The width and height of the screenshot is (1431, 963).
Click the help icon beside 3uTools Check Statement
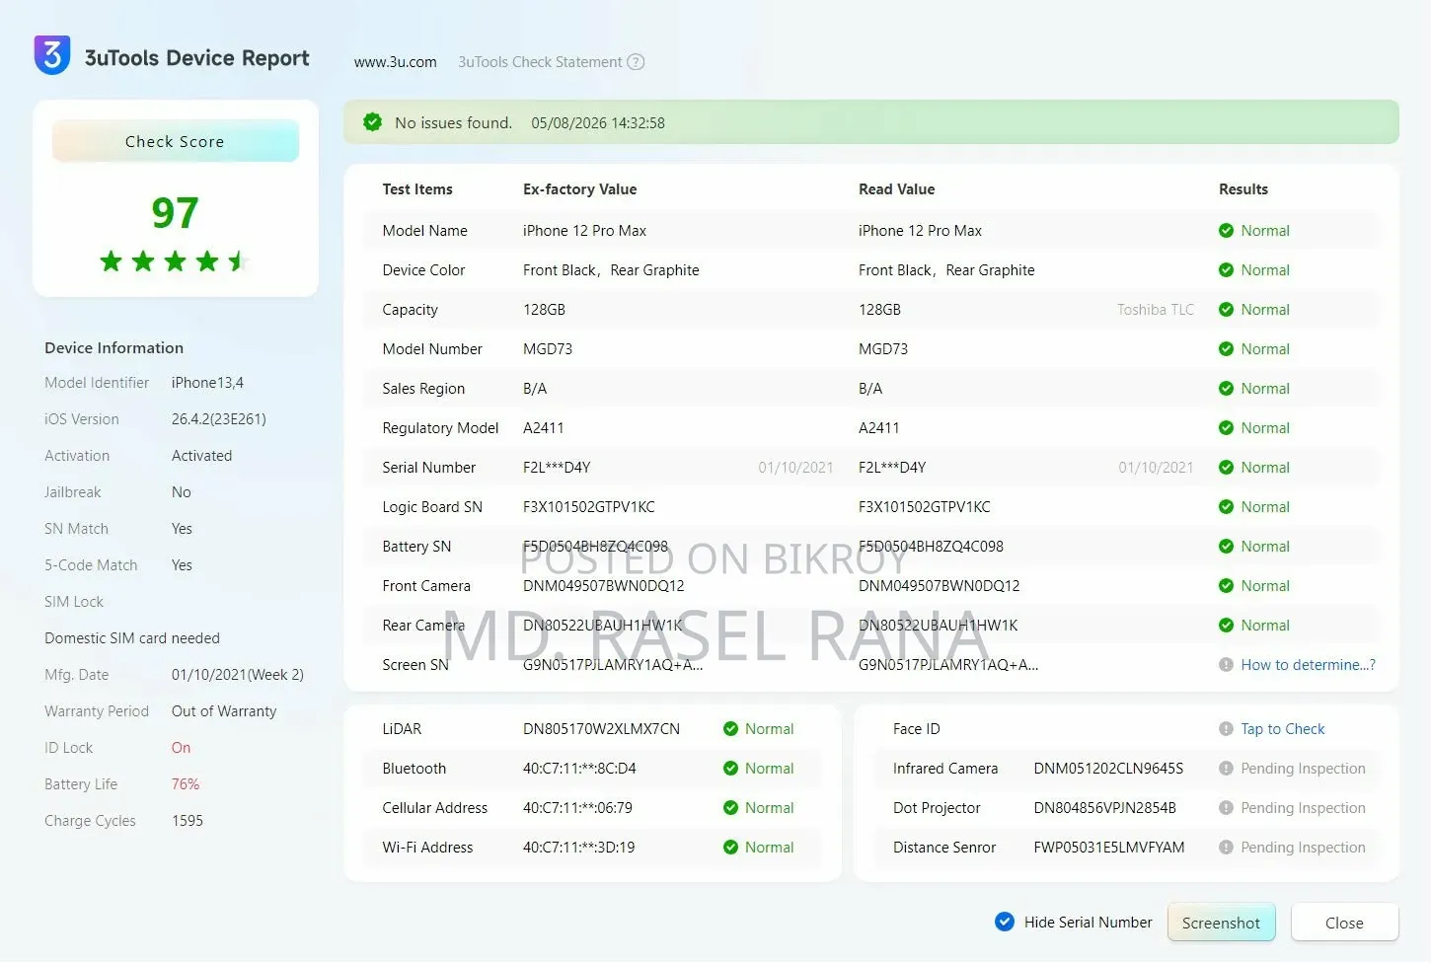pyautogui.click(x=637, y=62)
